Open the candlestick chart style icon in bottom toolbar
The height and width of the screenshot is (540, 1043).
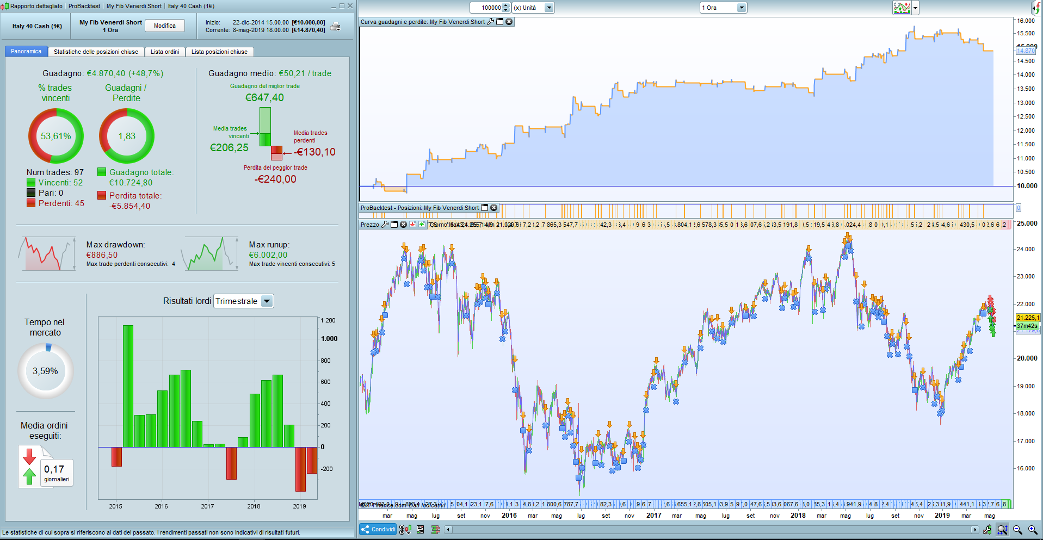point(405,529)
